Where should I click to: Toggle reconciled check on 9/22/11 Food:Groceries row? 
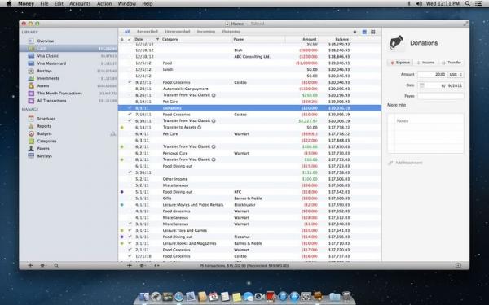pyautogui.click(x=130, y=82)
